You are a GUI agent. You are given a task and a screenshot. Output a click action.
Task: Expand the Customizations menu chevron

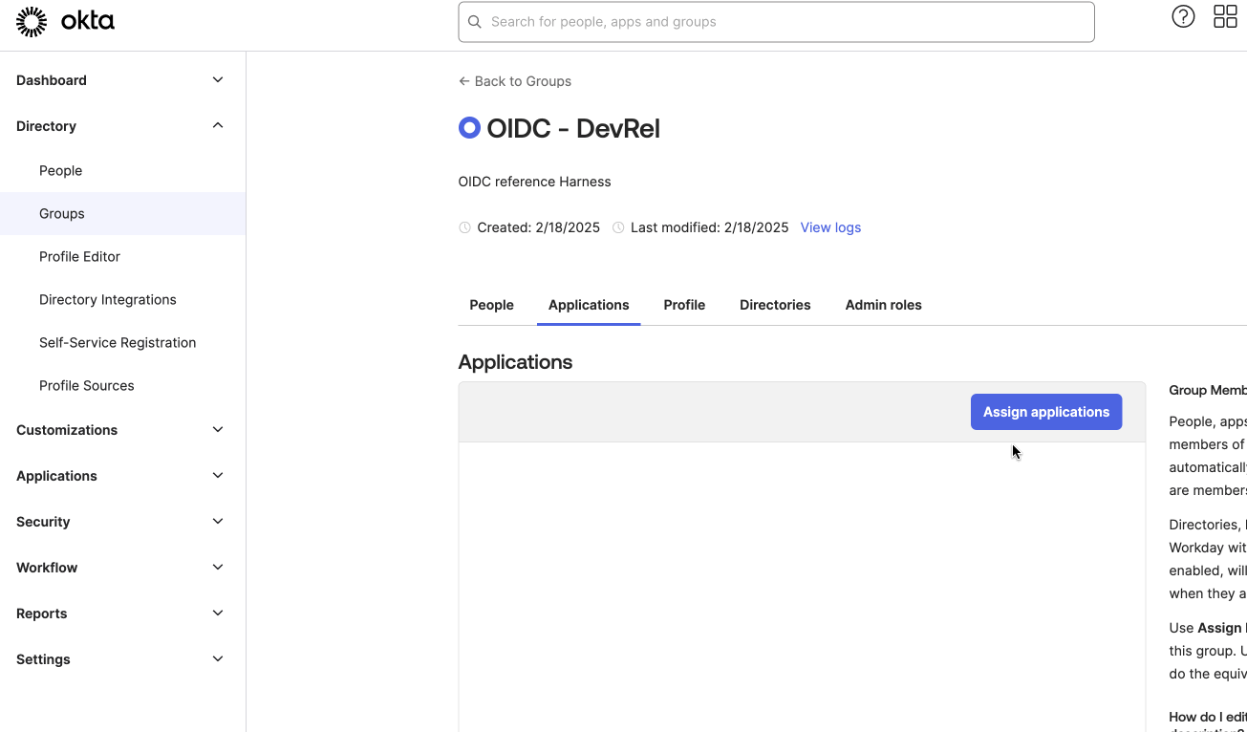[218, 430]
